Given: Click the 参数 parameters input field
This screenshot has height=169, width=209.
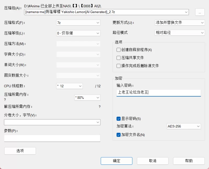Looking at the screenshot, I should pos(52,138).
